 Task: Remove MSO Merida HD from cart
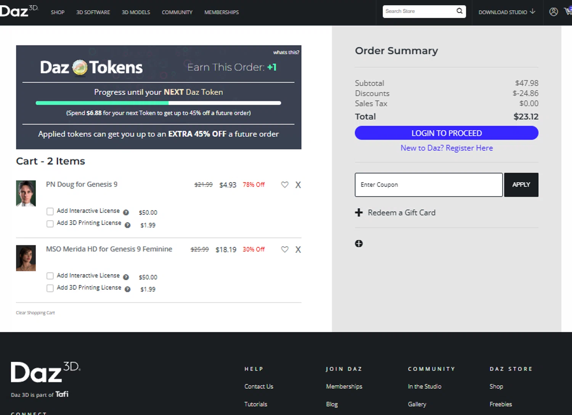298,249
